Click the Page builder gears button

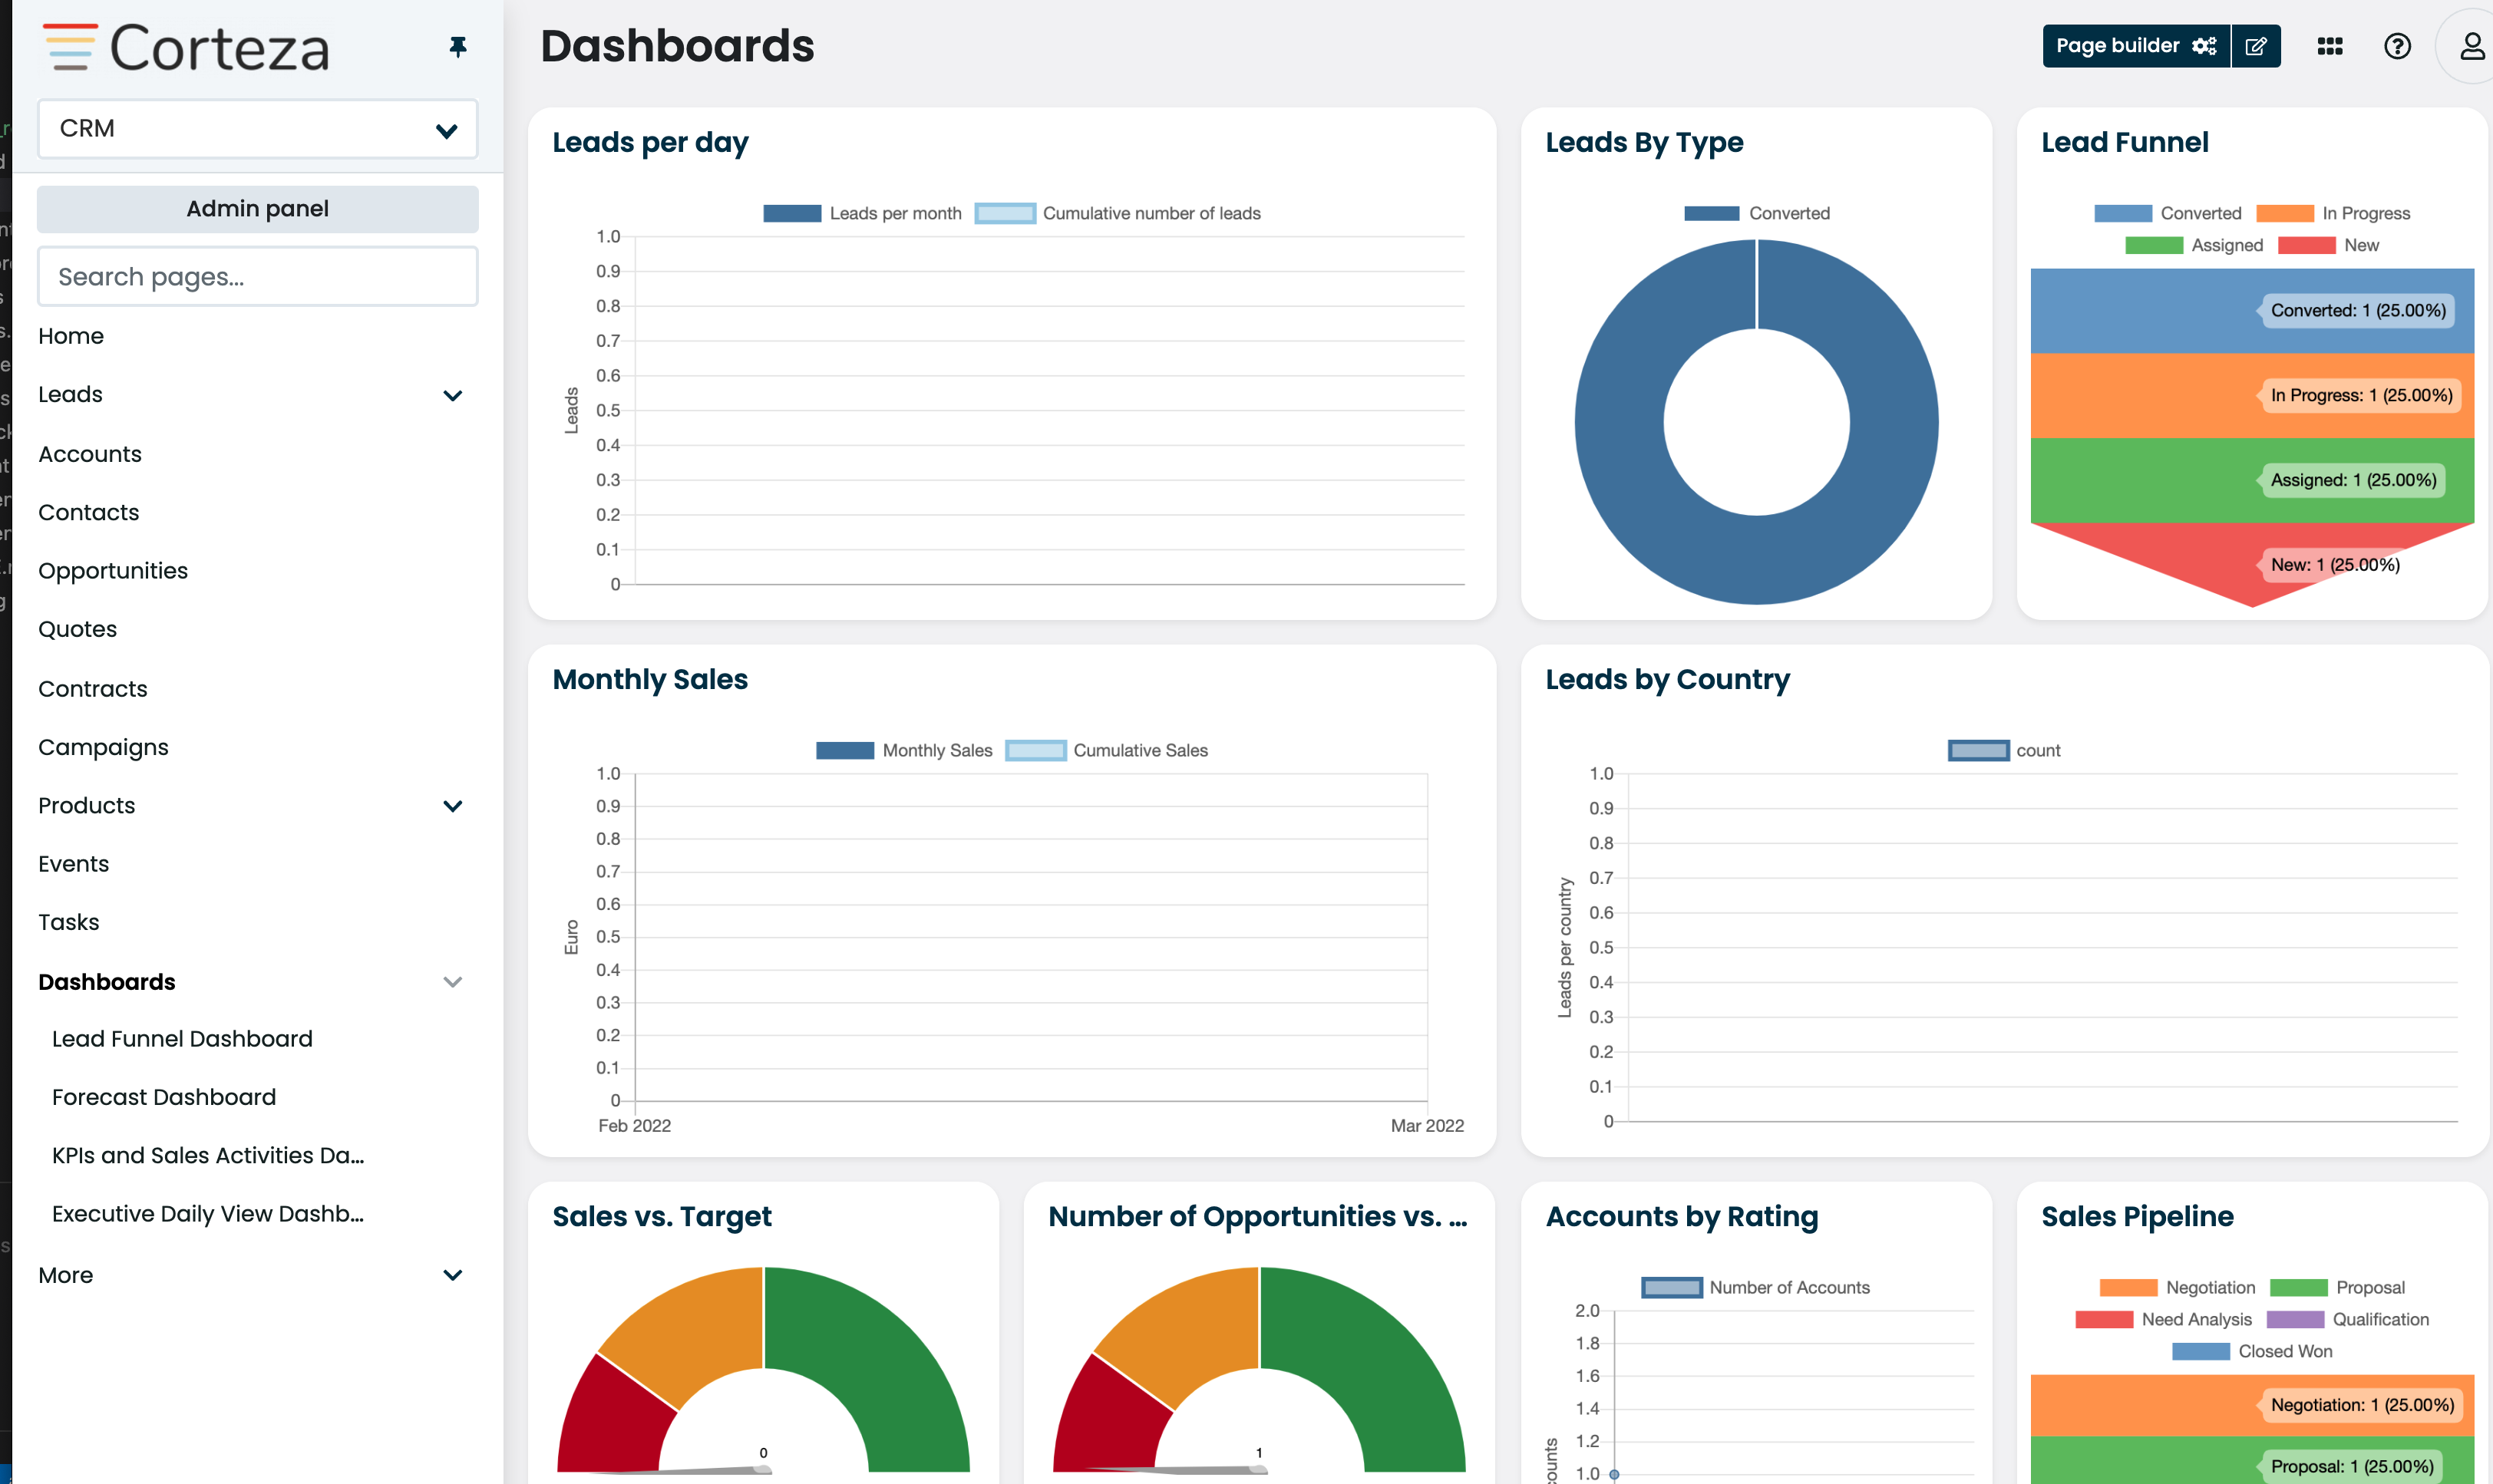pyautogui.click(x=2136, y=46)
